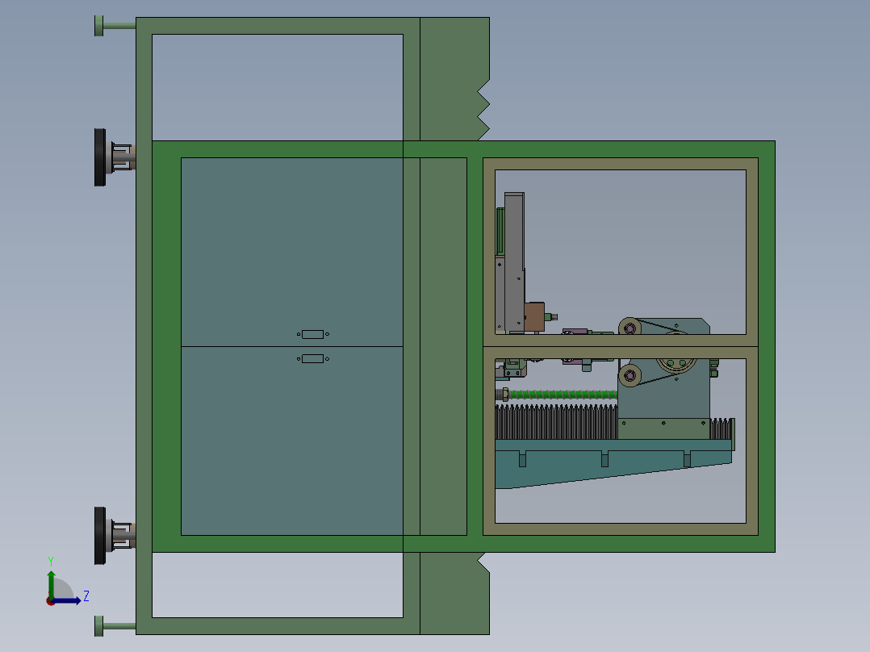Select the long black bellows cover
Image resolution: width=870 pixels, height=652 pixels.
(557, 422)
